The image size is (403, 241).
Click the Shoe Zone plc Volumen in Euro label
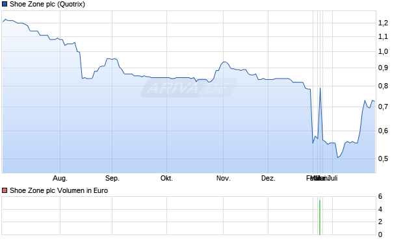58,190
